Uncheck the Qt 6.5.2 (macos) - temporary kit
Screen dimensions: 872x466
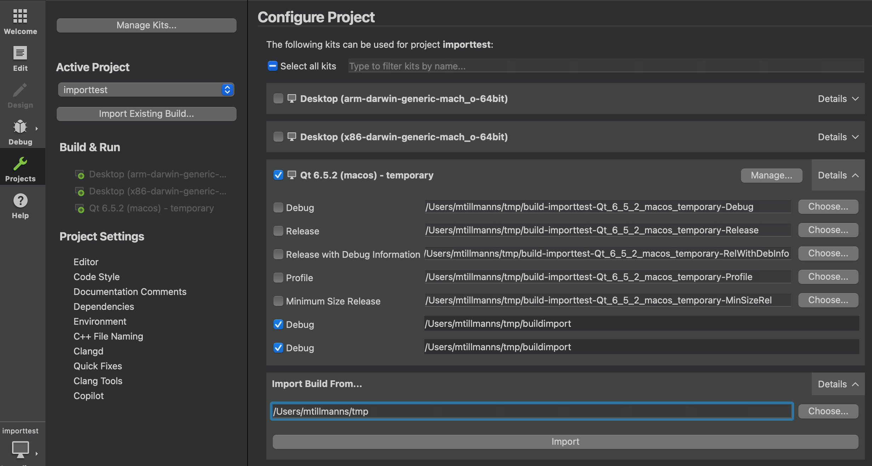pyautogui.click(x=278, y=175)
